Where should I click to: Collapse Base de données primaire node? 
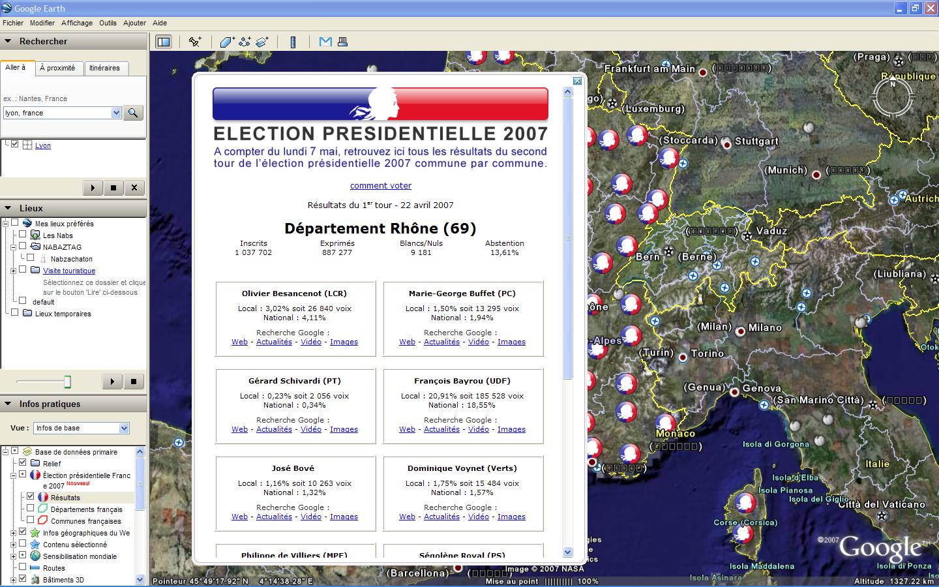point(6,451)
